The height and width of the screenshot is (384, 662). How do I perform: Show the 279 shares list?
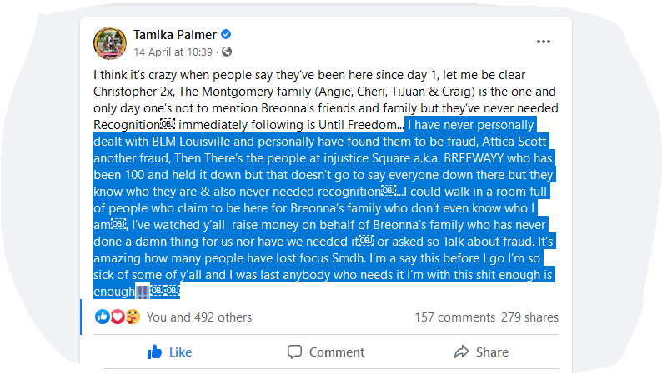pos(530,317)
